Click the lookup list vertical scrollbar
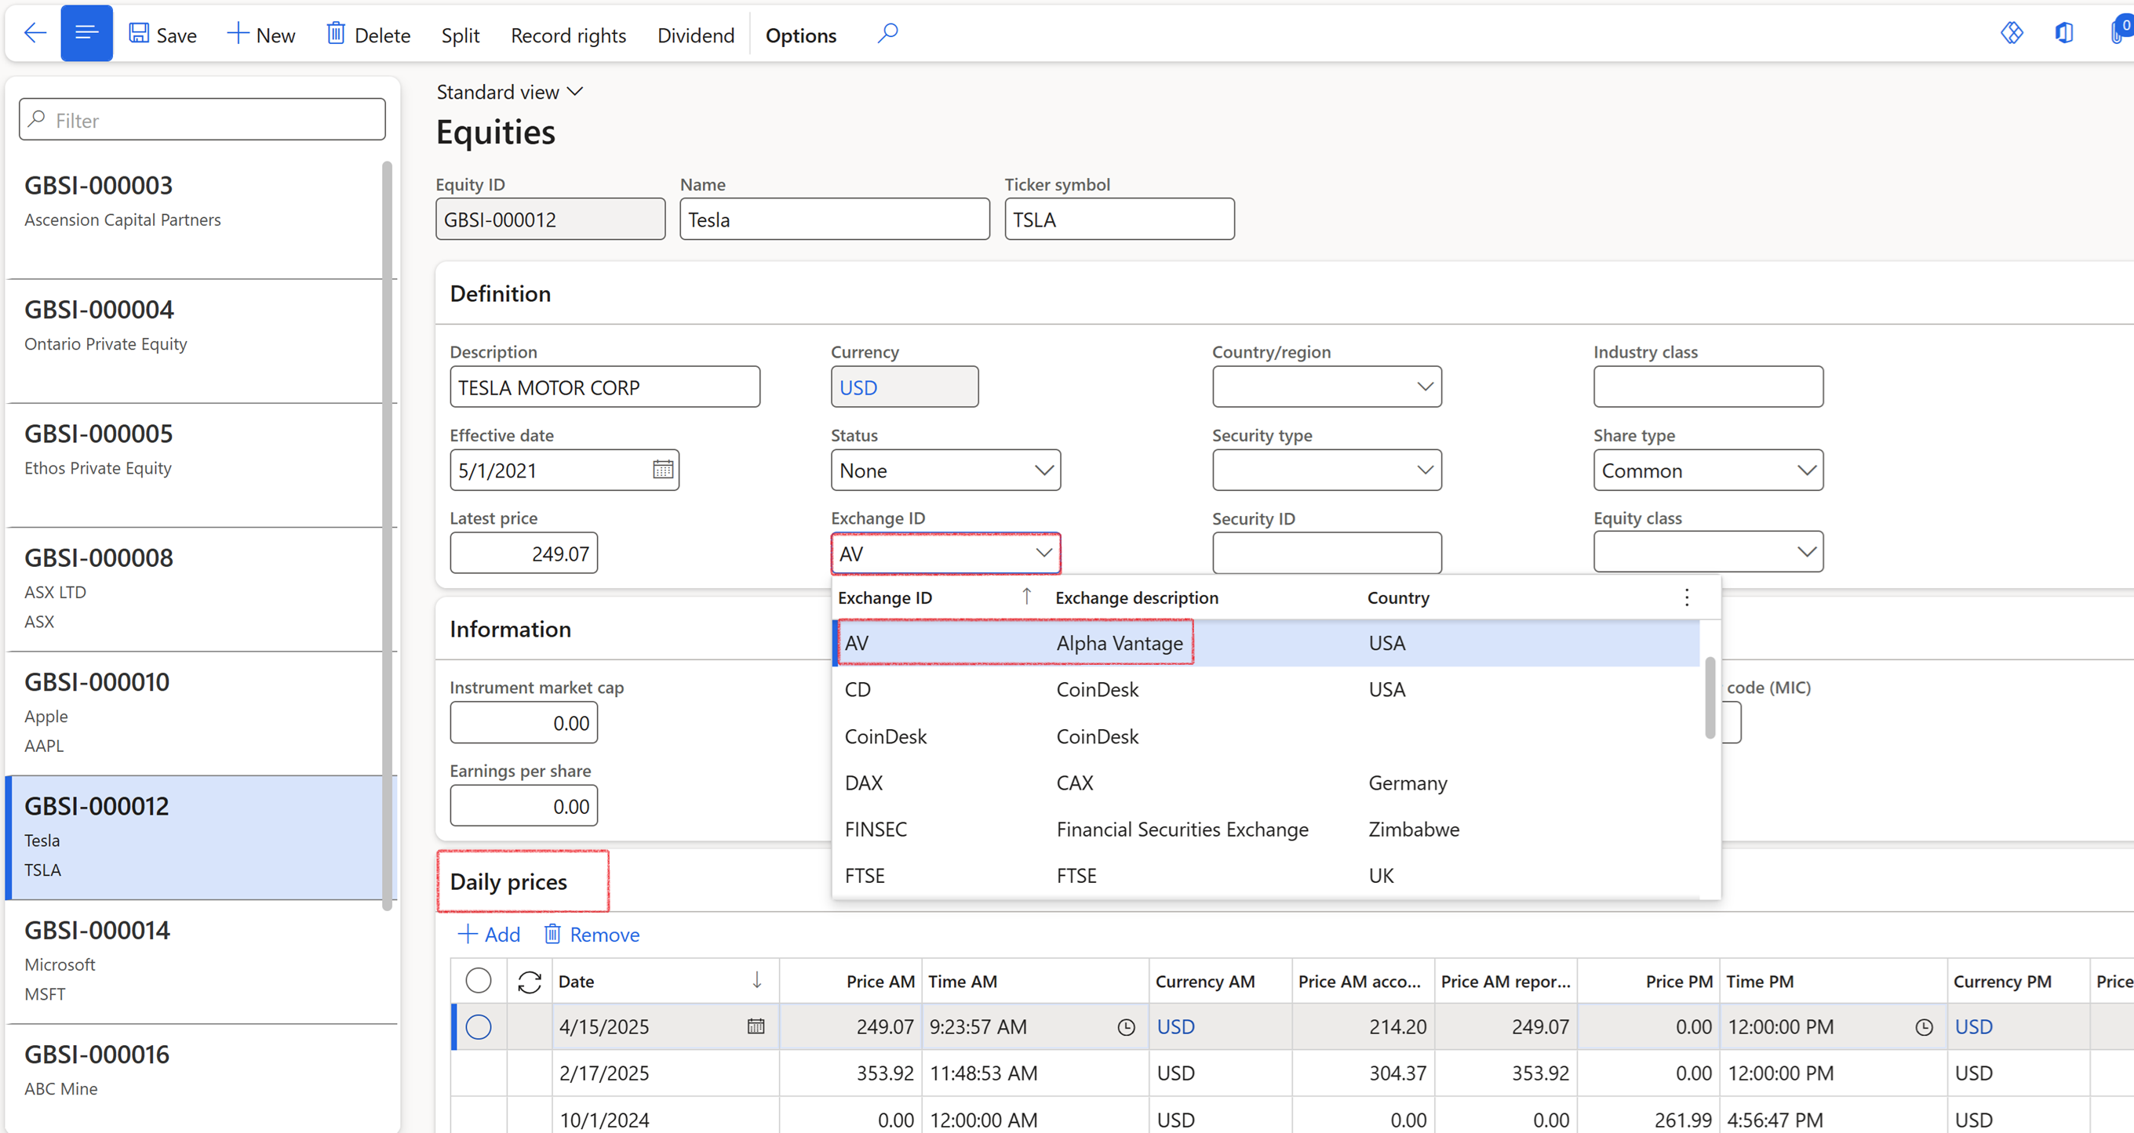The width and height of the screenshot is (2134, 1133). coord(1710,697)
